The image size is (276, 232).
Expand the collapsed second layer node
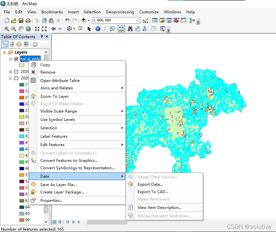coord(11,72)
